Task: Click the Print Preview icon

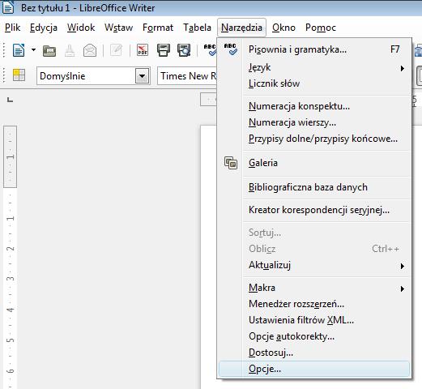Action: pos(184,50)
